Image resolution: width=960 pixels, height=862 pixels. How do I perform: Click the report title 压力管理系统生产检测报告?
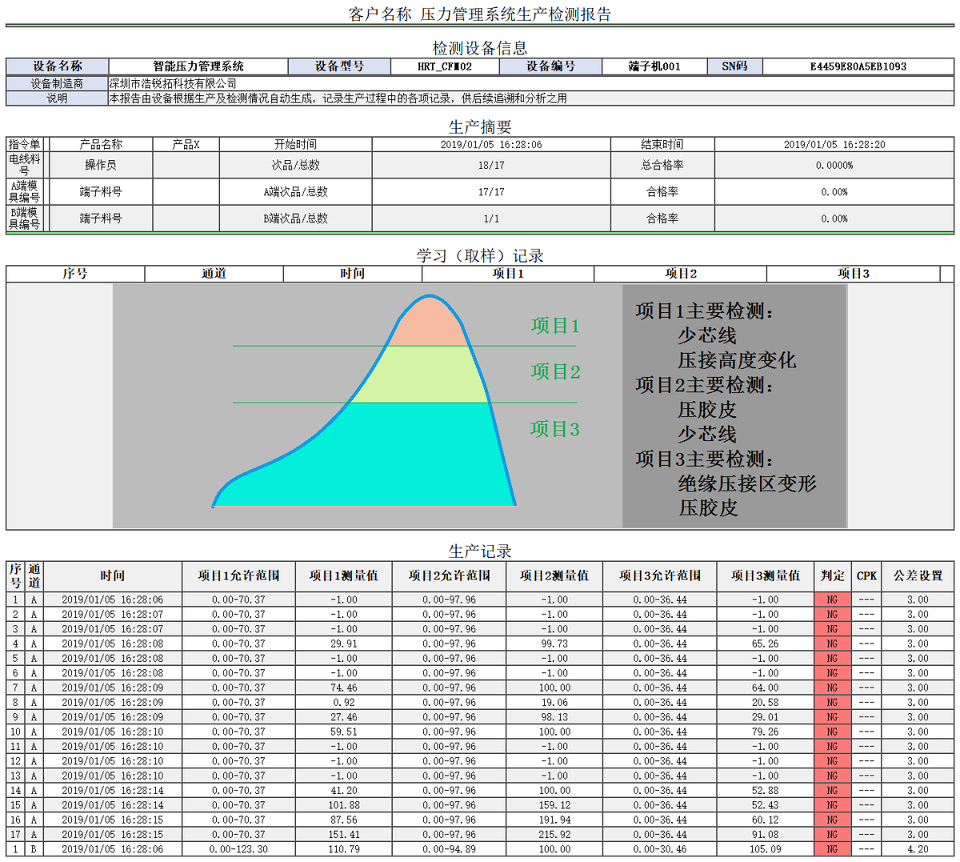click(x=516, y=14)
